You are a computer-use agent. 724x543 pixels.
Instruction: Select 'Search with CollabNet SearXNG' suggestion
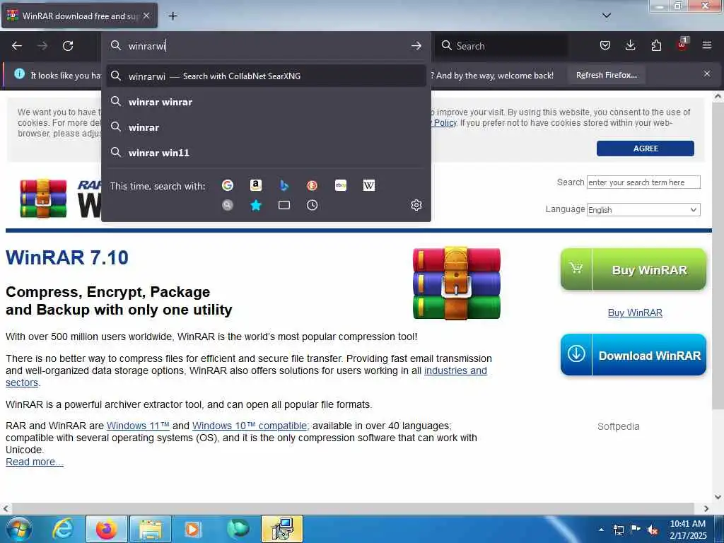[x=266, y=76]
